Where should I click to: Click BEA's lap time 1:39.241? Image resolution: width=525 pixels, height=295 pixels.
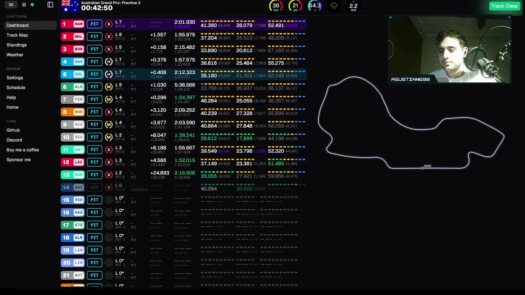pyautogui.click(x=185, y=135)
